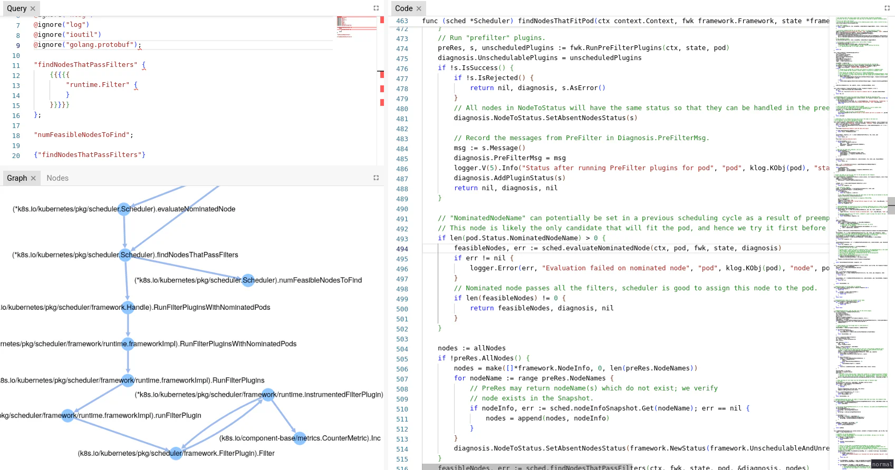Maximize the Graph panel
Screen dimensions: 895x470
click(376, 178)
